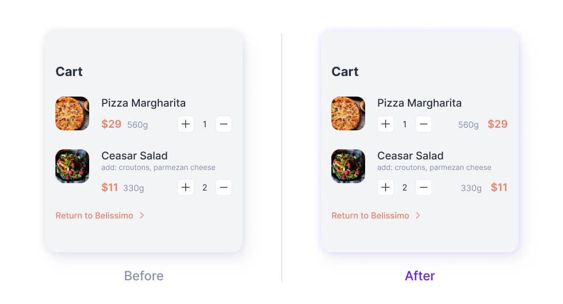Click the plus icon for Ceasar Salad in After cart

click(x=385, y=187)
